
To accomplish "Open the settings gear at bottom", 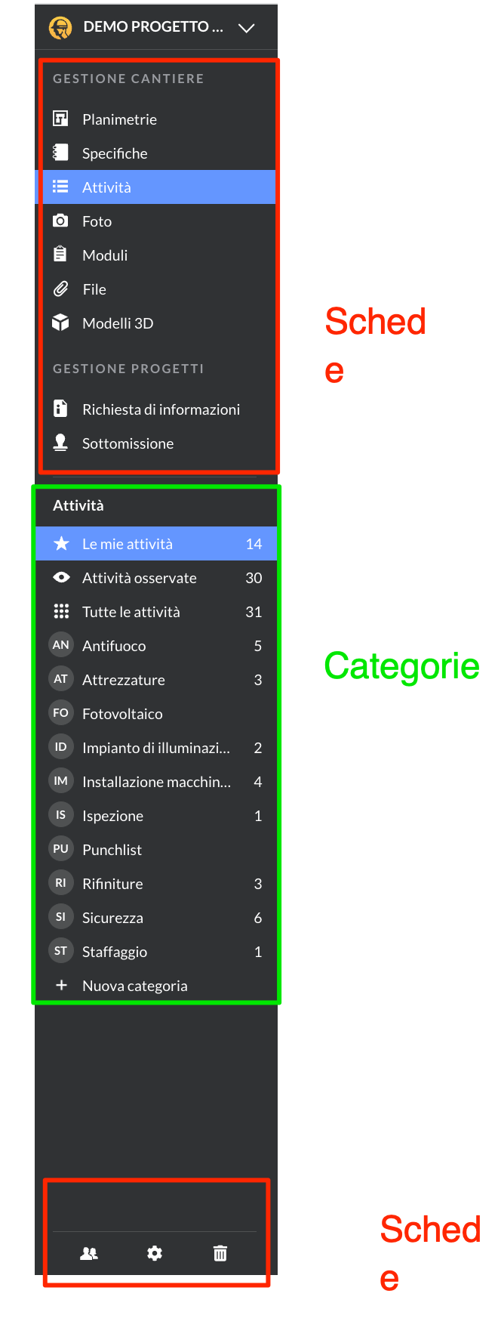I will [155, 1253].
